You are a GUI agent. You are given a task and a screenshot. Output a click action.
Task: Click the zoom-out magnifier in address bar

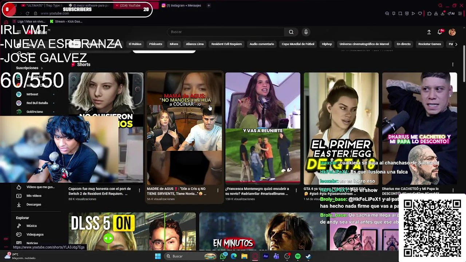pos(387,13)
